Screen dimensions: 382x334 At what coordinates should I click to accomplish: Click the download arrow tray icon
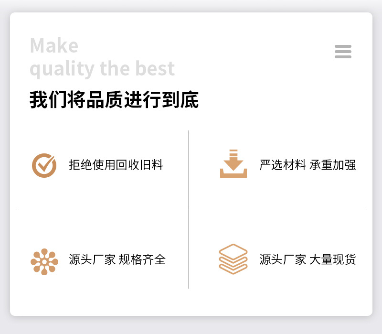pyautogui.click(x=233, y=163)
